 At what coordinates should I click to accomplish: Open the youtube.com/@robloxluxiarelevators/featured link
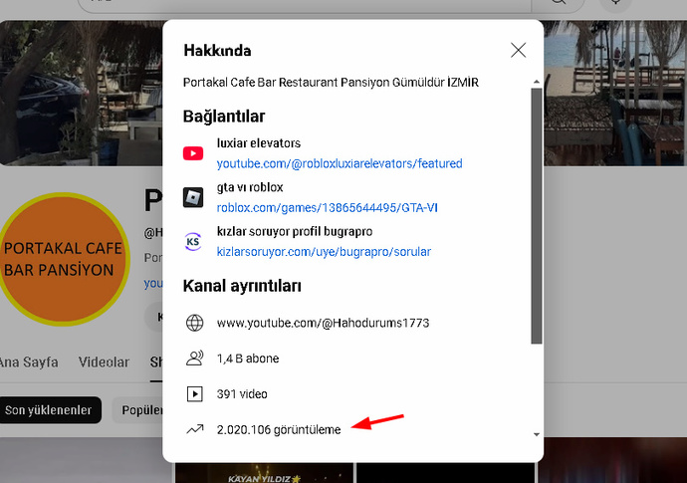pyautogui.click(x=340, y=163)
